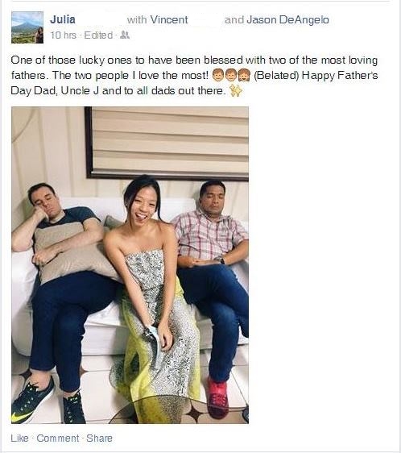
Task: Click the first boy face emoji
Action: click(x=218, y=76)
